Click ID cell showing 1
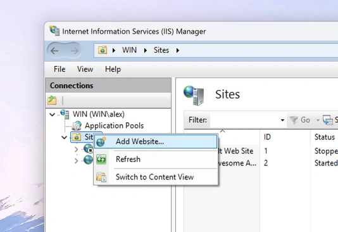This screenshot has height=232, width=338. pos(266,151)
